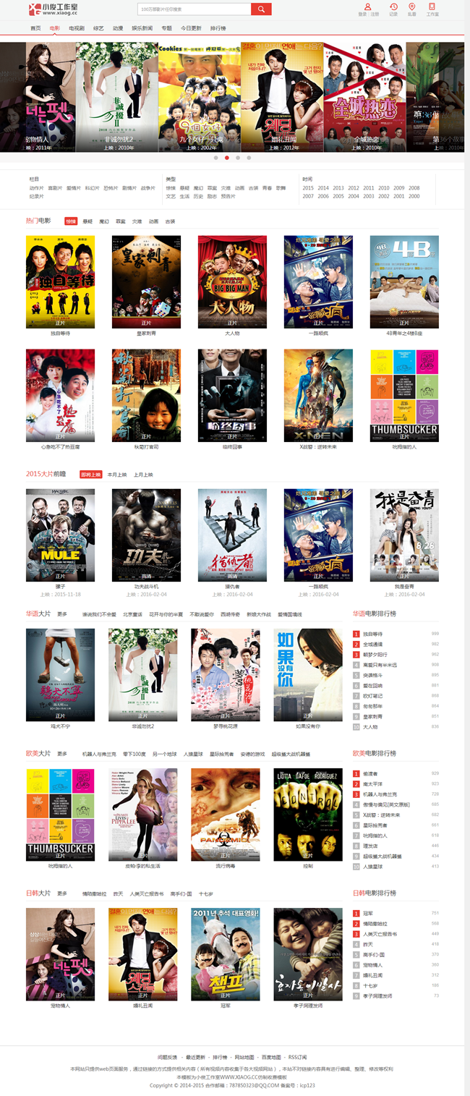The height and width of the screenshot is (1096, 470).
Task: Filter by 战争片 category
Action: point(148,188)
